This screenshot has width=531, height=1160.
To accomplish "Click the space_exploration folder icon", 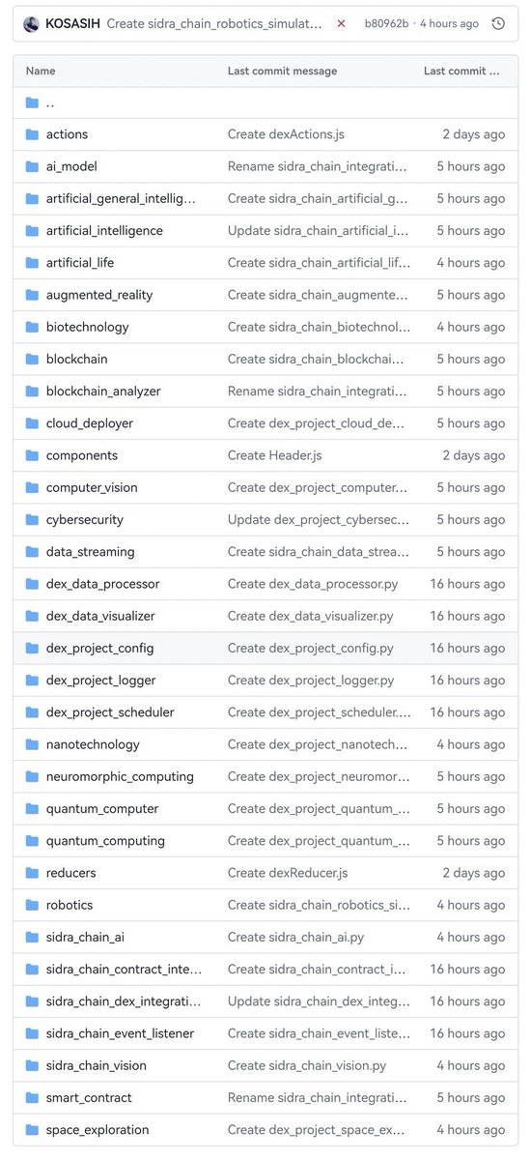I will pyautogui.click(x=32, y=1130).
